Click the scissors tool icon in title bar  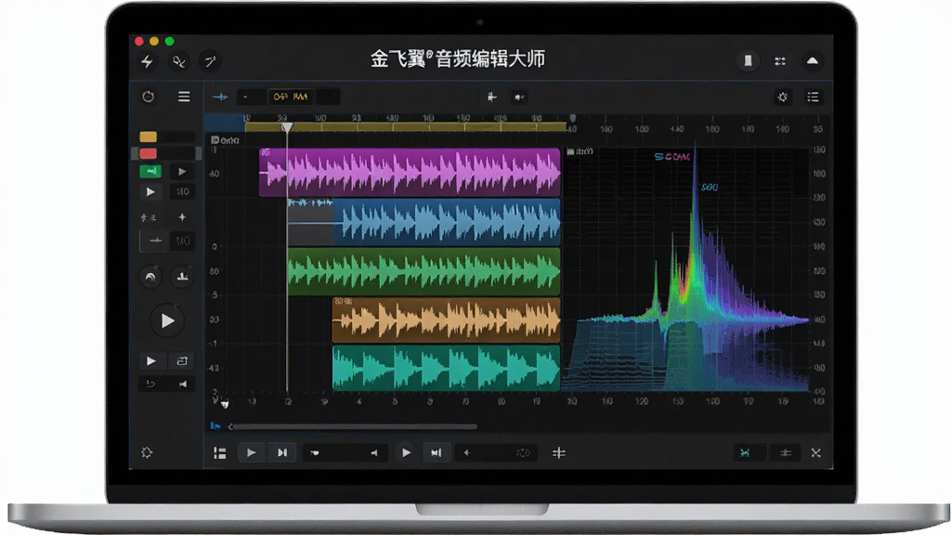tap(179, 61)
